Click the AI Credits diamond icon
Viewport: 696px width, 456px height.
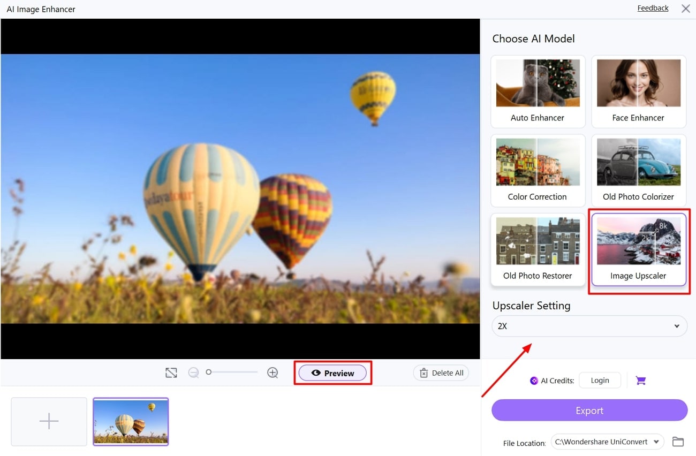pyautogui.click(x=534, y=381)
